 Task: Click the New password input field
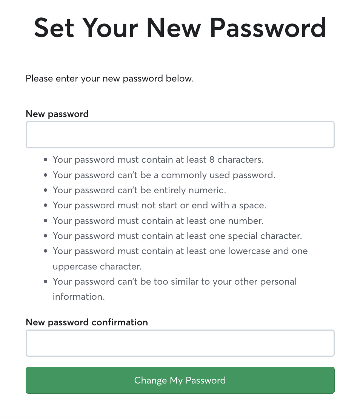tap(180, 134)
